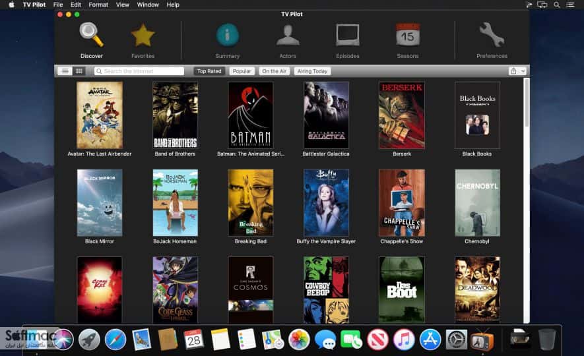Launch Siri from the Dock
Viewport: 584px width, 356px height.
(63, 340)
